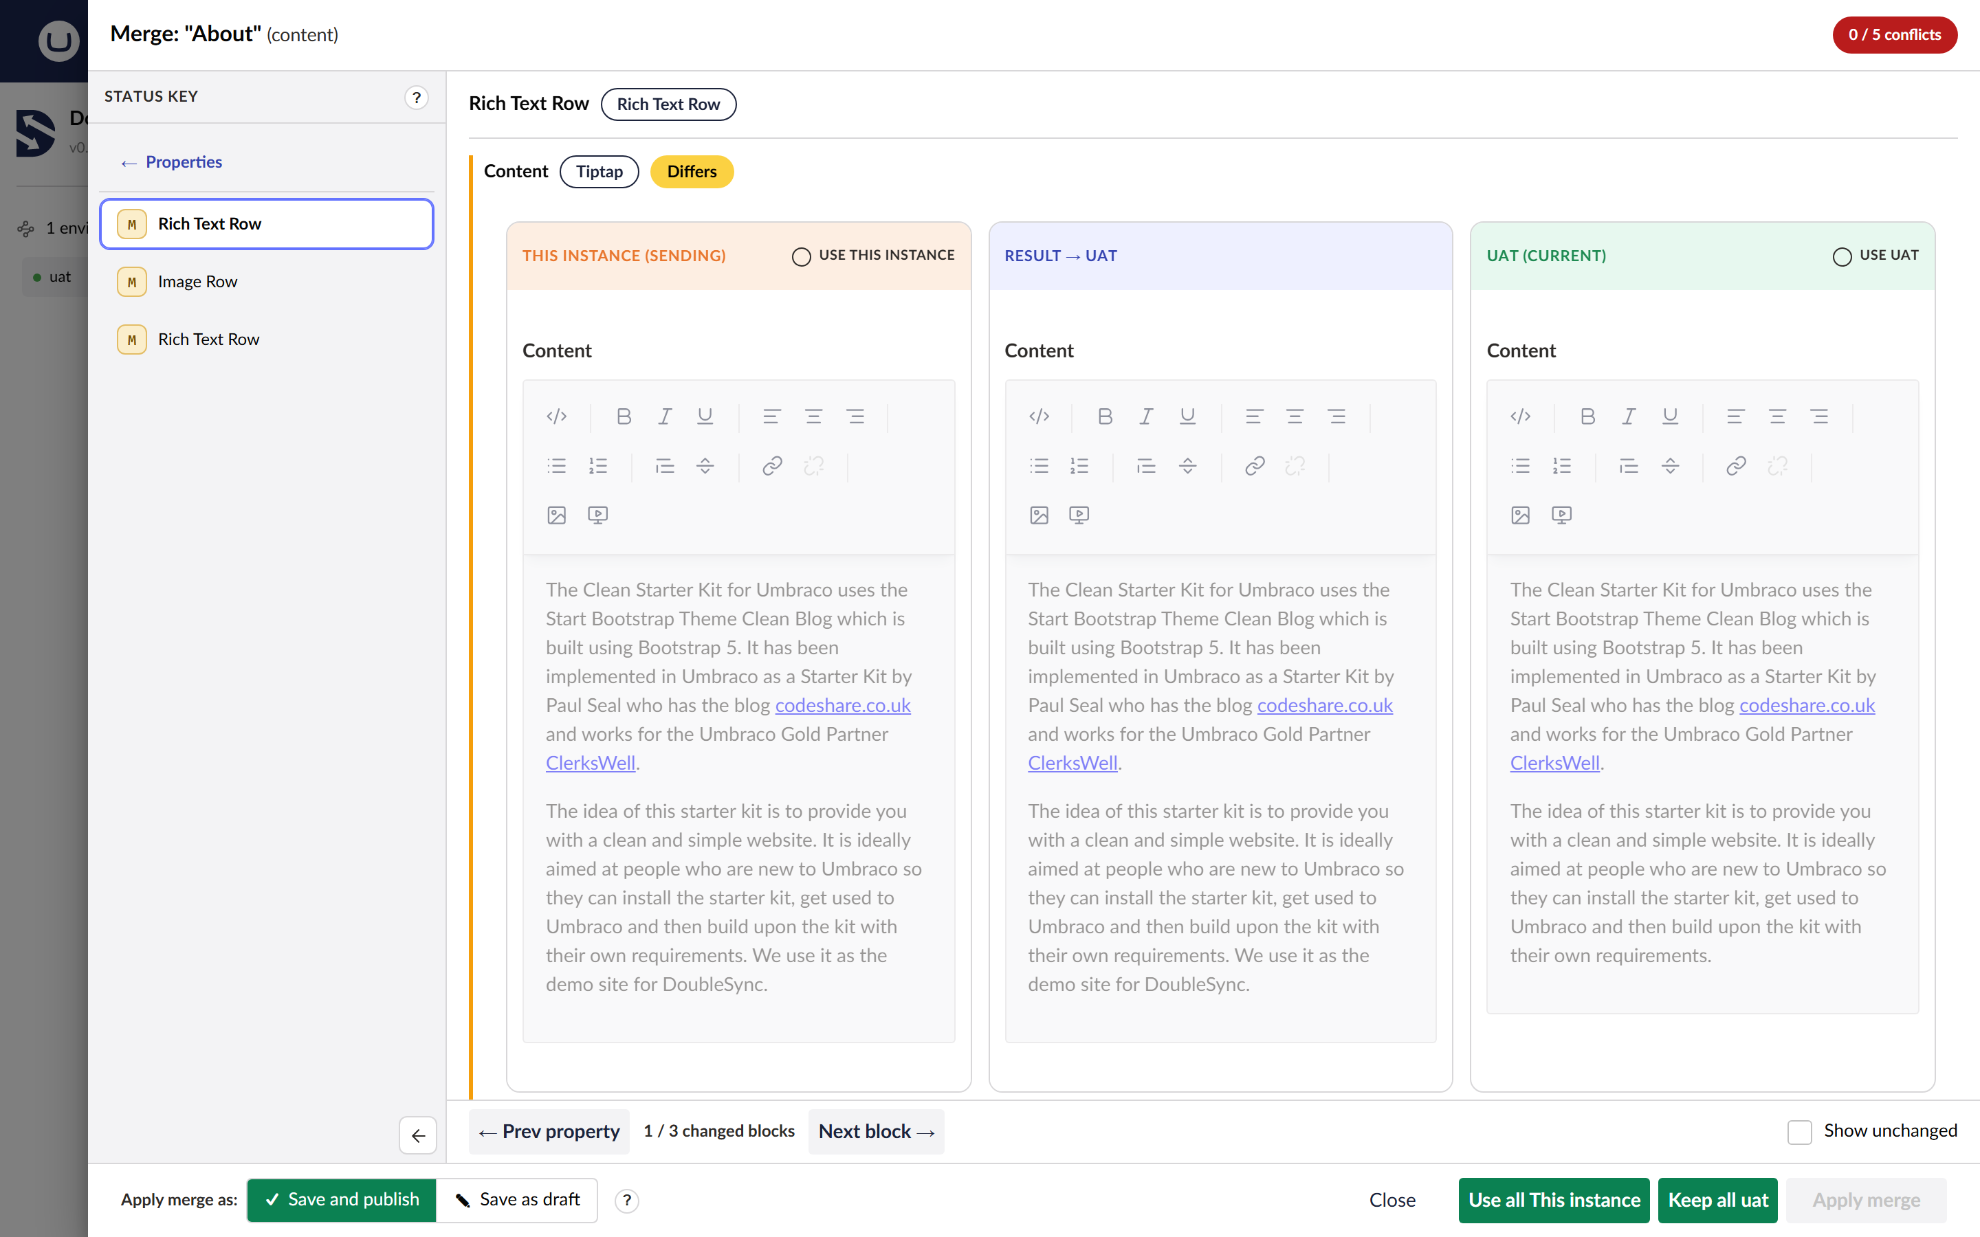
Task: Open codeshare.co.uk link in This Instance content
Action: click(x=843, y=704)
